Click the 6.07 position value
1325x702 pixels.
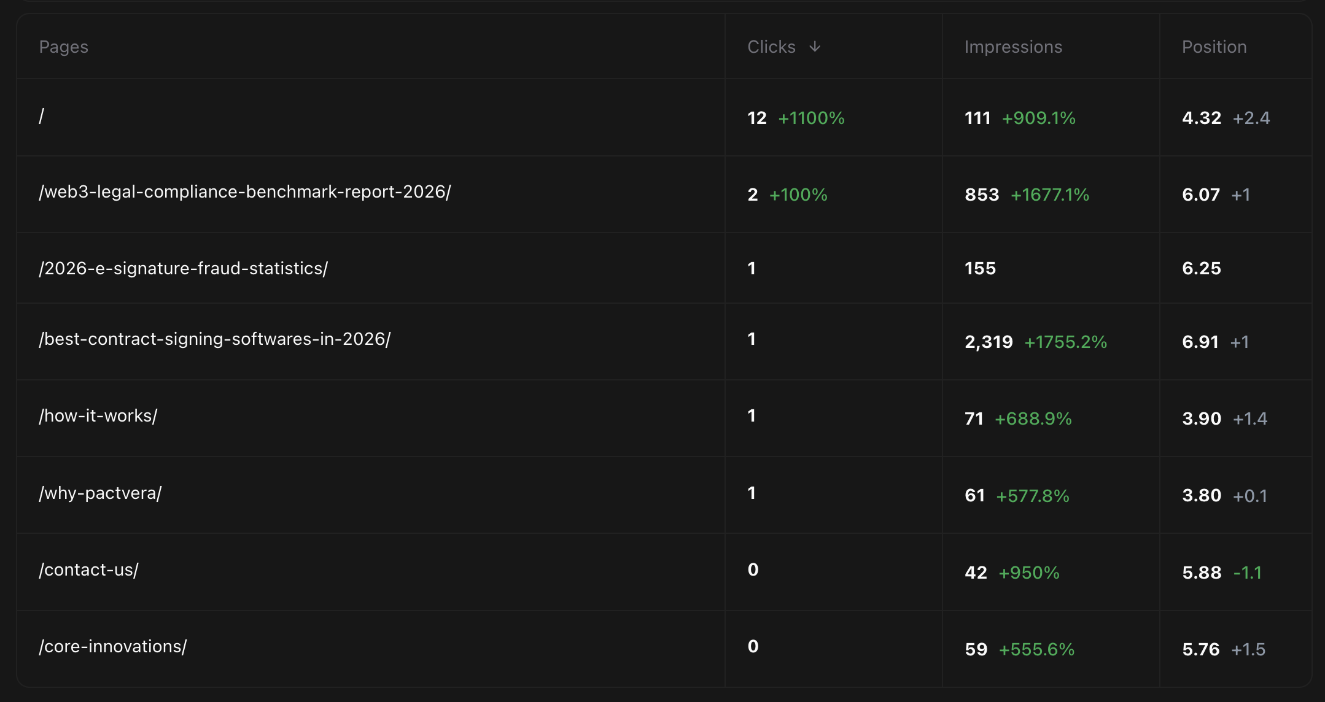pos(1201,195)
